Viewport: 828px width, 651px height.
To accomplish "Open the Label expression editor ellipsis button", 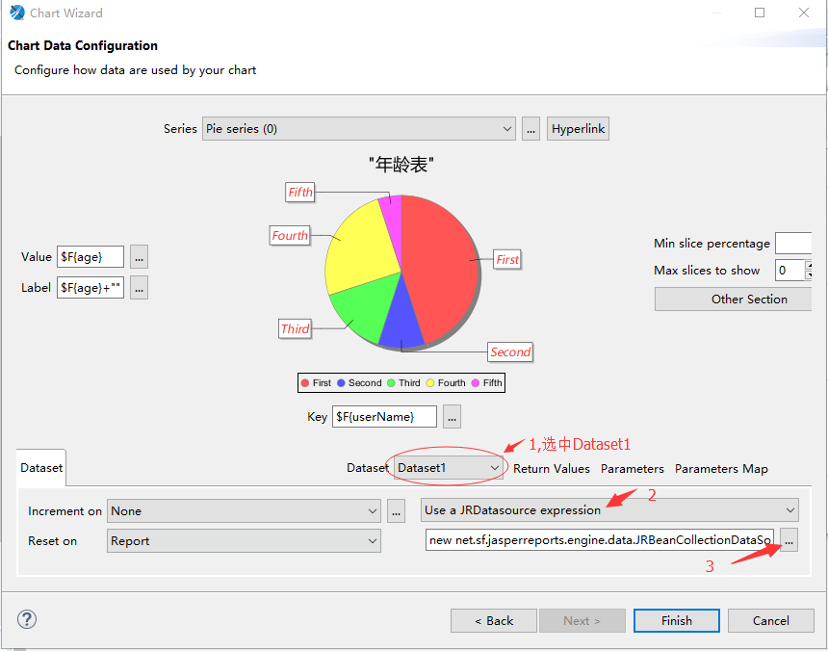I will click(x=139, y=288).
